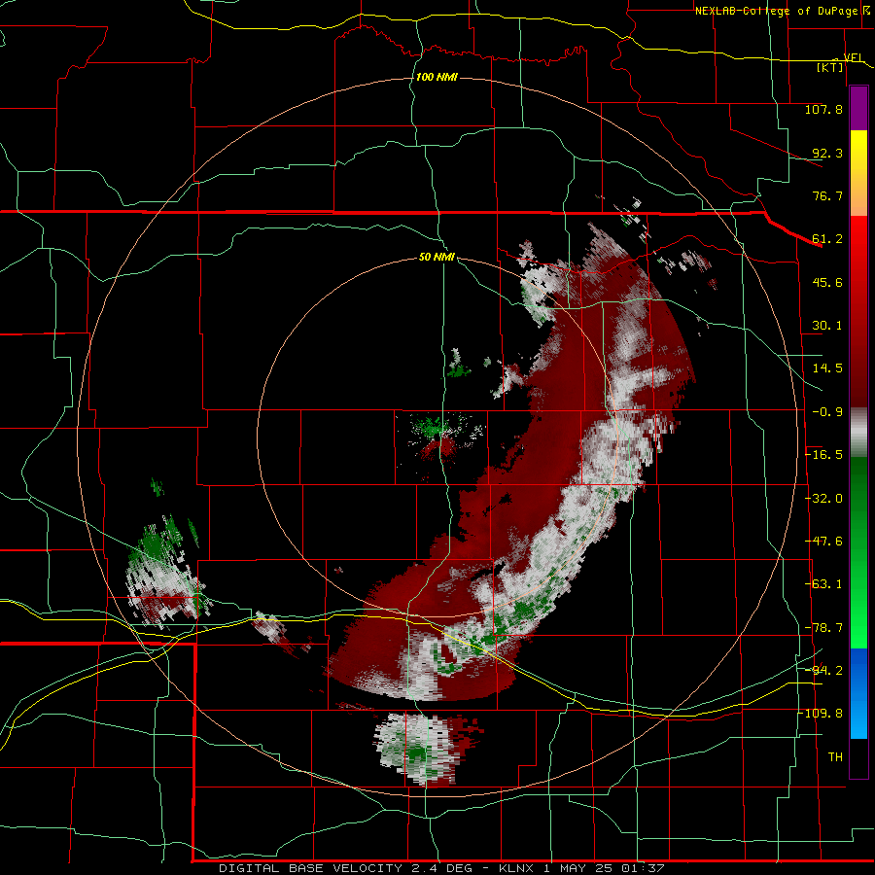
Task: Click the 1 MAY 25 01:37 timestamp
Action: 604,868
